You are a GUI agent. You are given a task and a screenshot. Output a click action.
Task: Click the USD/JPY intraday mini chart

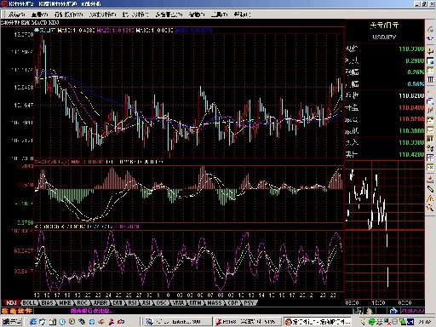pos(385,230)
